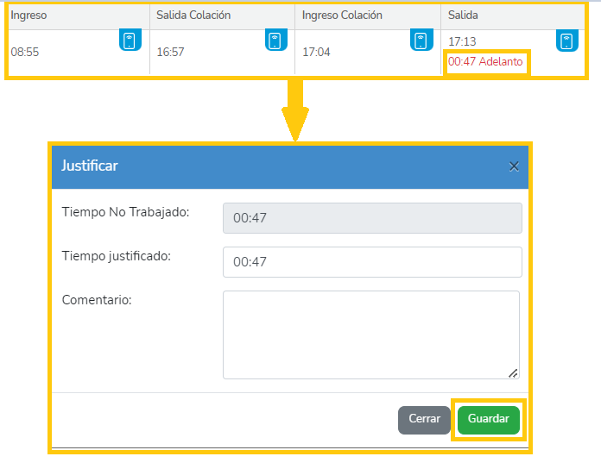Select the Ingreso column header
The width and height of the screenshot is (601, 469).
click(x=28, y=16)
